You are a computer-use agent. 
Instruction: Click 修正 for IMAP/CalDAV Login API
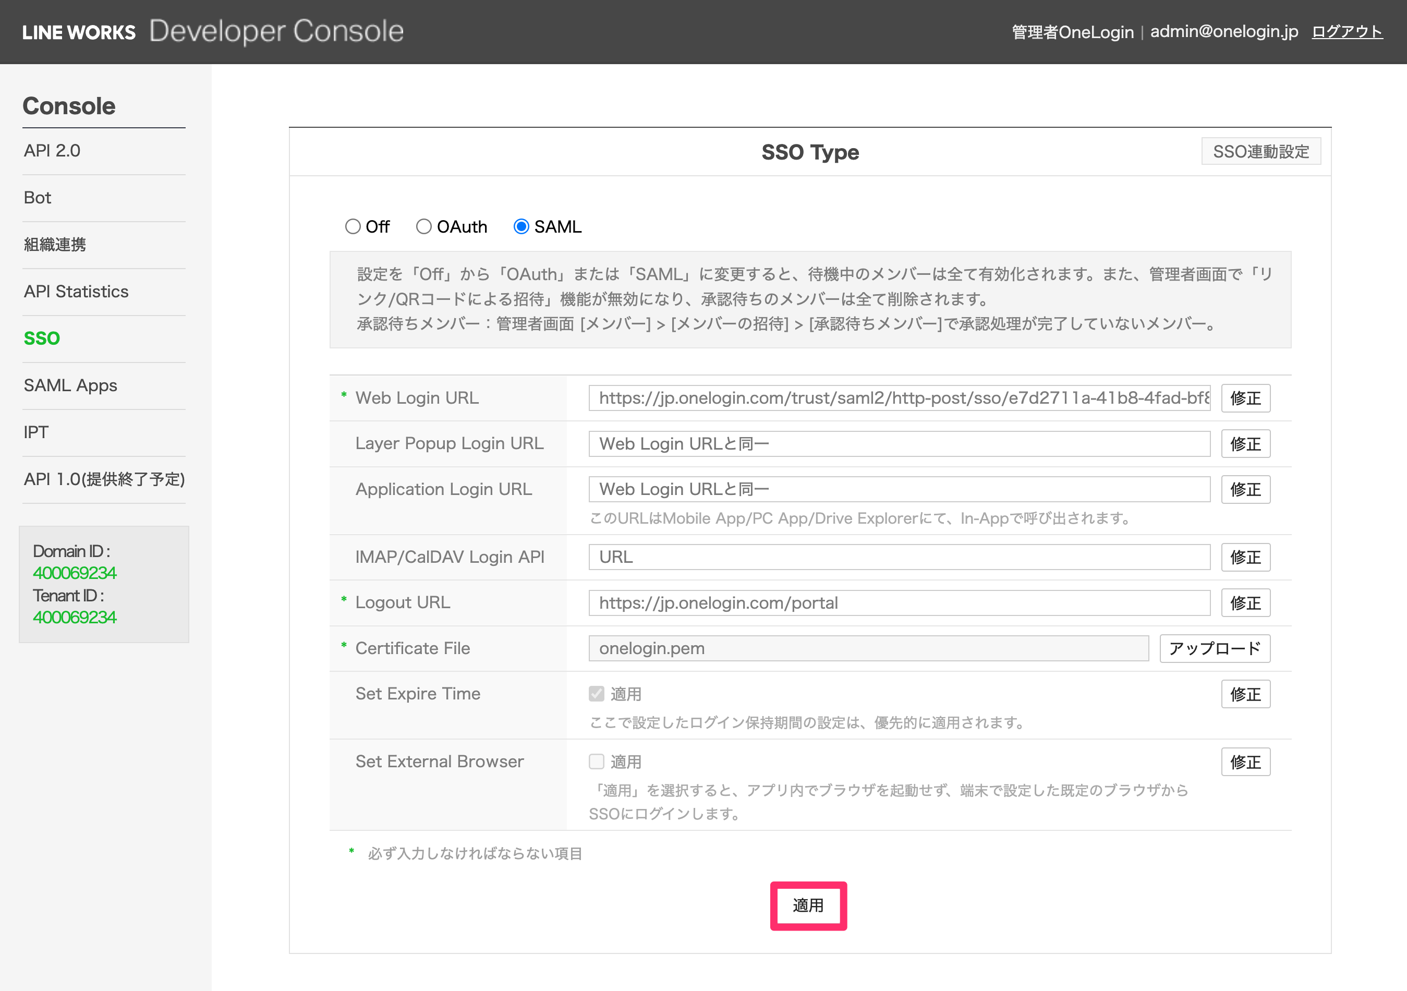(x=1246, y=557)
